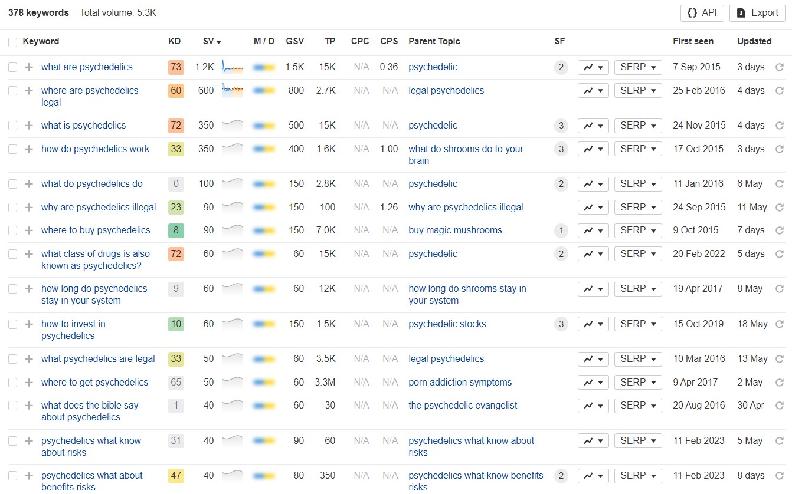Add 'how do psychedelics work' via plus icon
Viewport: 792px width, 494px height.
point(28,149)
